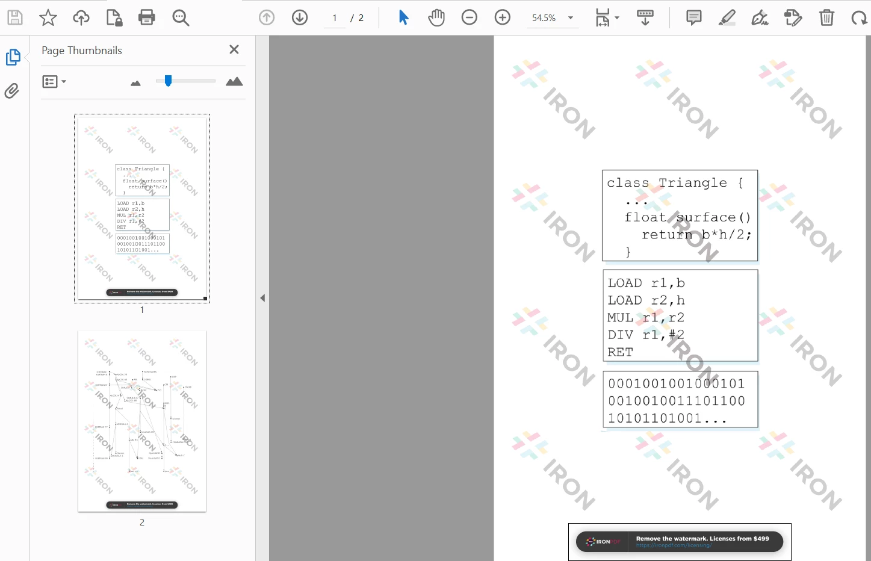Click the Save file icon
Image resolution: width=871 pixels, height=561 pixels.
point(15,17)
